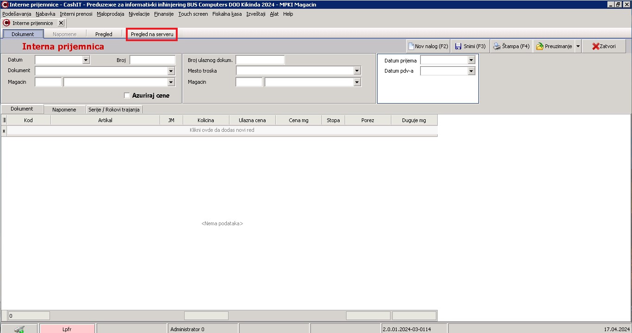Expand the Mesto troska dropdown
The image size is (632, 333).
pos(357,71)
